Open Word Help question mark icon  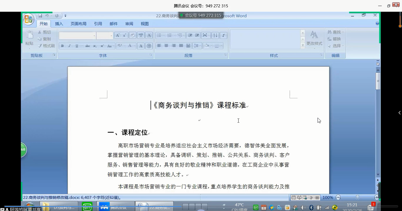coord(377,23)
